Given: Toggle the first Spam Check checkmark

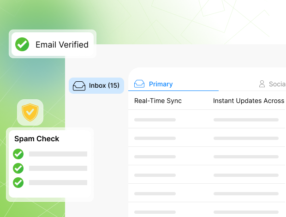Looking at the screenshot, I should click(18, 154).
